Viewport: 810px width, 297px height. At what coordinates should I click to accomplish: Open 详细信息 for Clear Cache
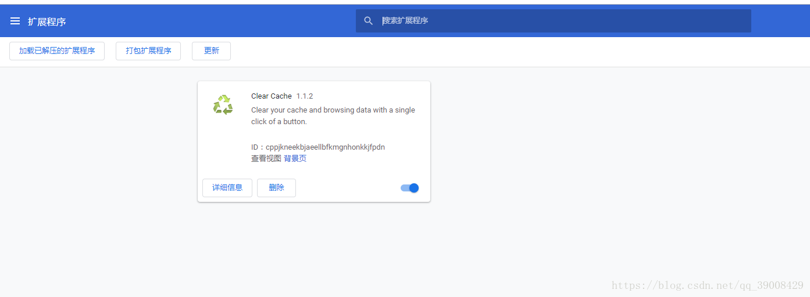(x=227, y=188)
